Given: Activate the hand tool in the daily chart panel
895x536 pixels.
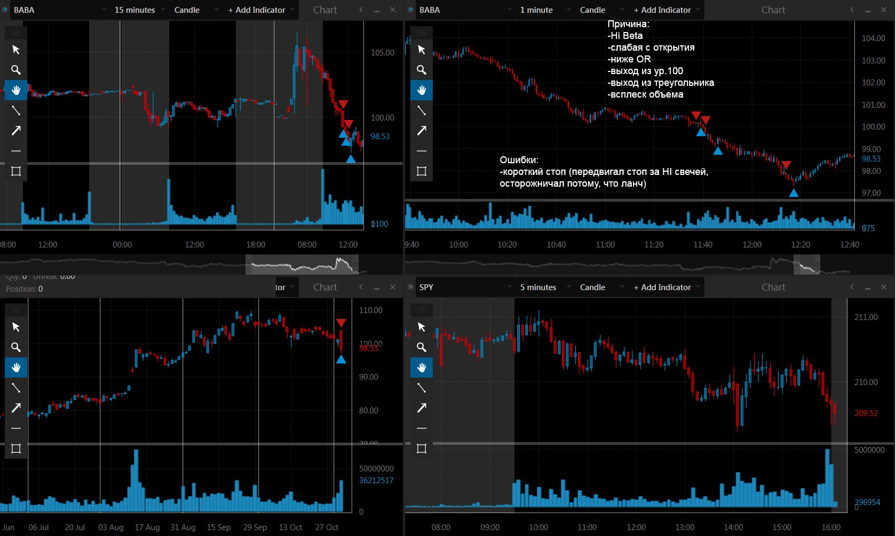Looking at the screenshot, I should 16,367.
